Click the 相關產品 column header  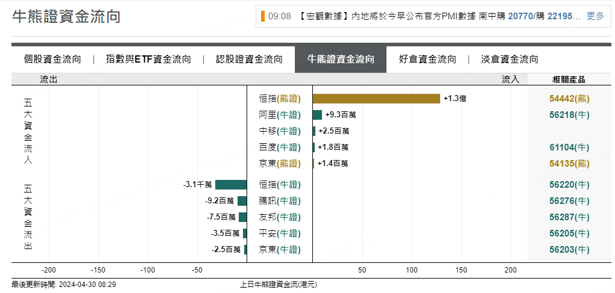569,80
